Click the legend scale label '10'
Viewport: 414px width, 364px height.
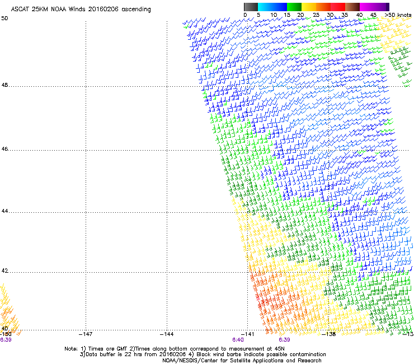(274, 15)
